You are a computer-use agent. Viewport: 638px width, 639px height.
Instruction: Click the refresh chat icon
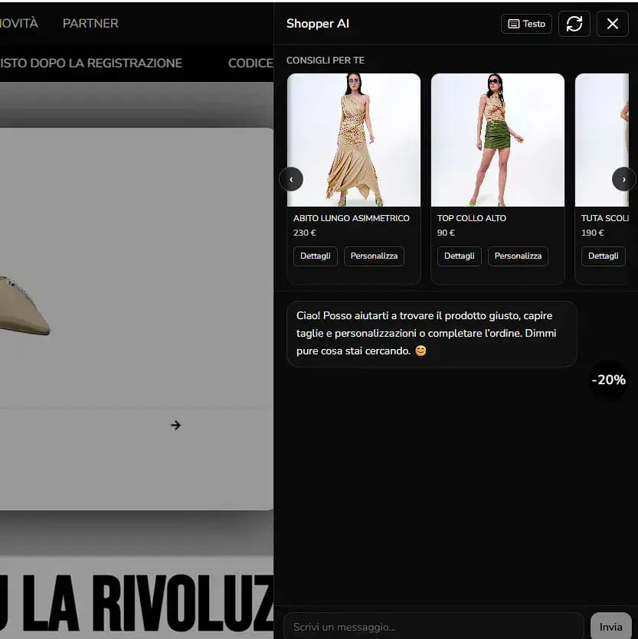click(574, 24)
